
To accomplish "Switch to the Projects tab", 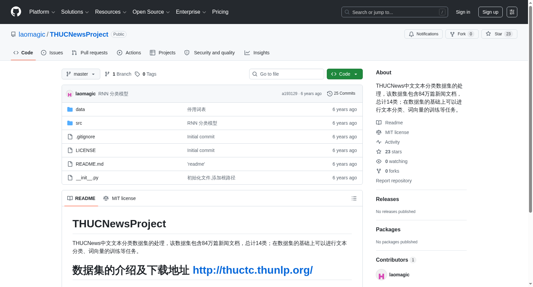I will 163,53.
